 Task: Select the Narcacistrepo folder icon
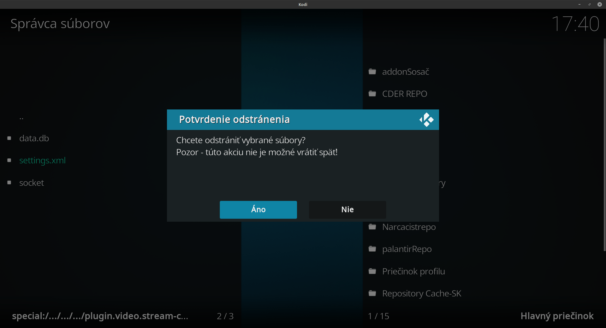click(372, 227)
